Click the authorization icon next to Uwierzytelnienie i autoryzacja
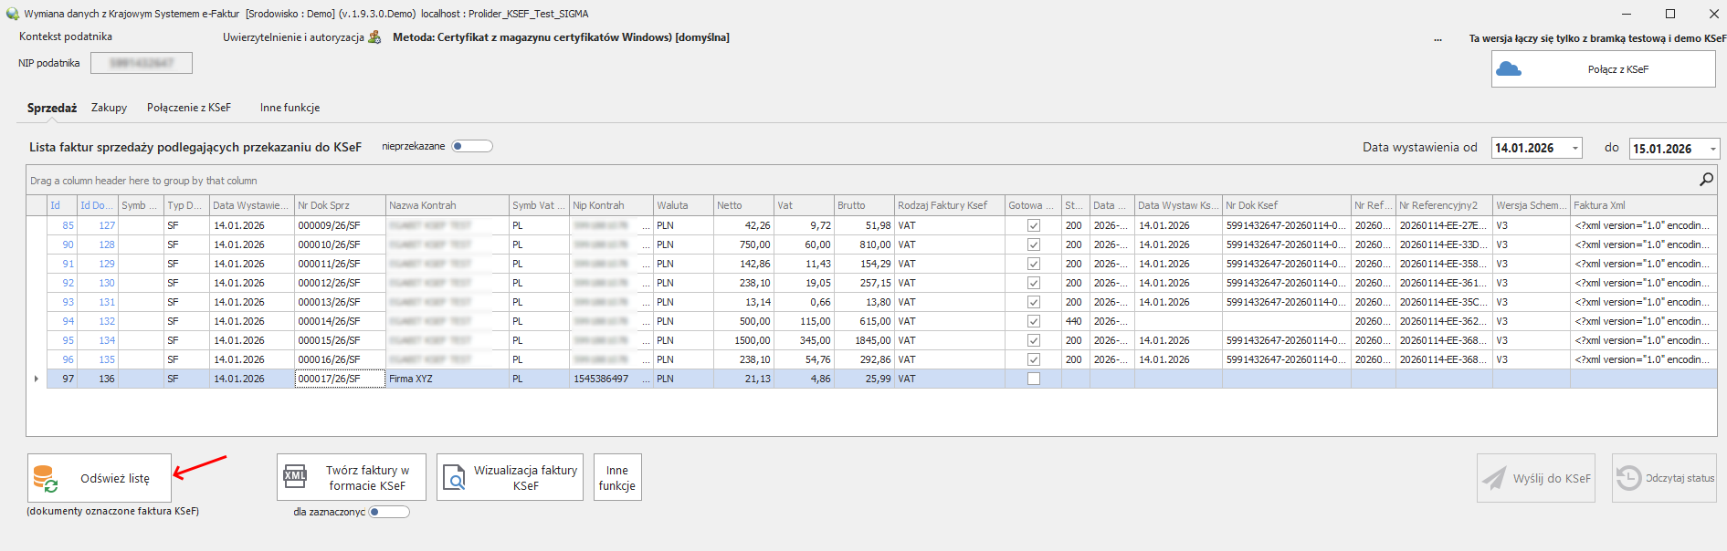This screenshot has height=551, width=1727. (374, 37)
